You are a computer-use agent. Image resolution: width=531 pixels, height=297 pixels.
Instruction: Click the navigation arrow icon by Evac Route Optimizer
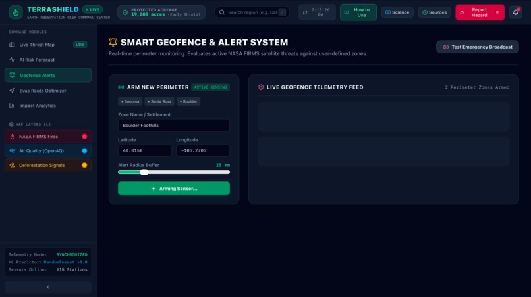point(13,91)
